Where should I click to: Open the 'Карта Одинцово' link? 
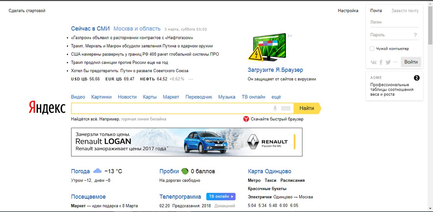point(270,171)
